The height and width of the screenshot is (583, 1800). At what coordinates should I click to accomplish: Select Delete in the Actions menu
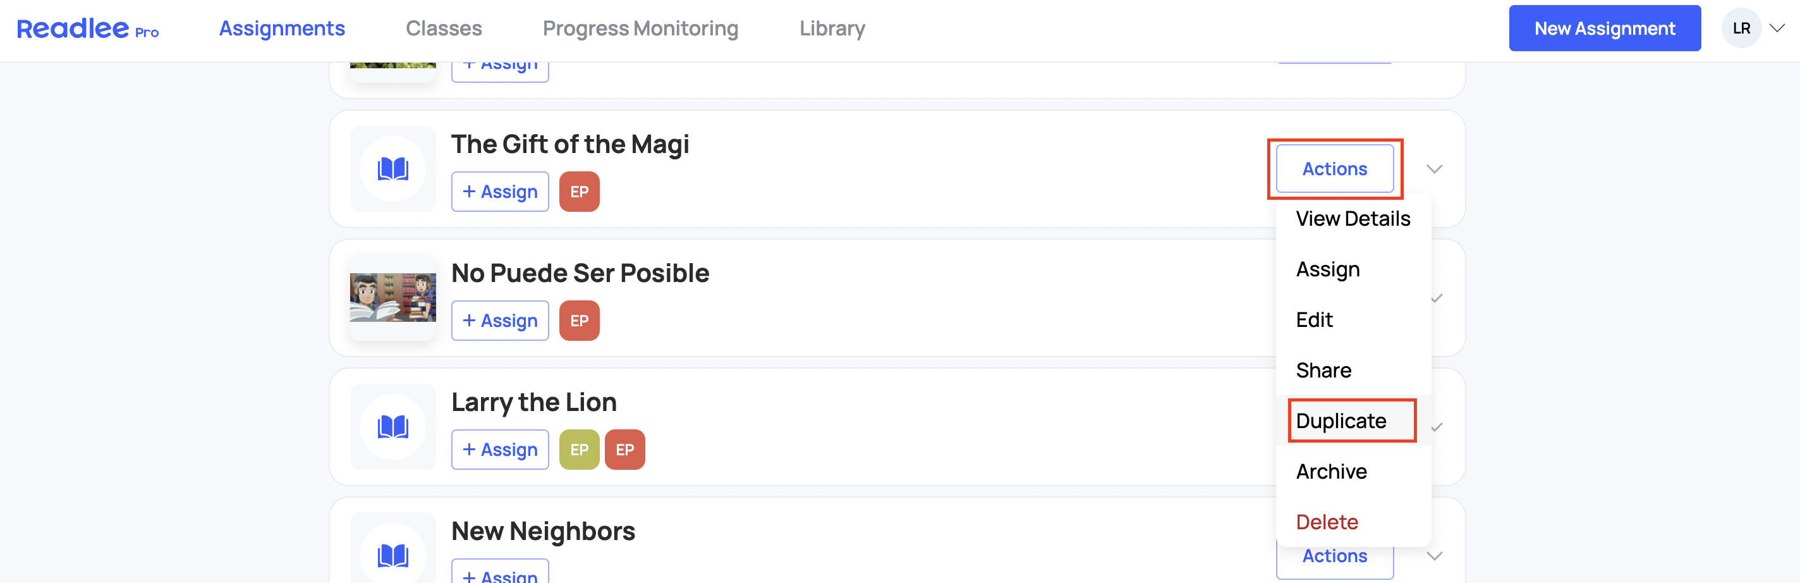tap(1327, 522)
